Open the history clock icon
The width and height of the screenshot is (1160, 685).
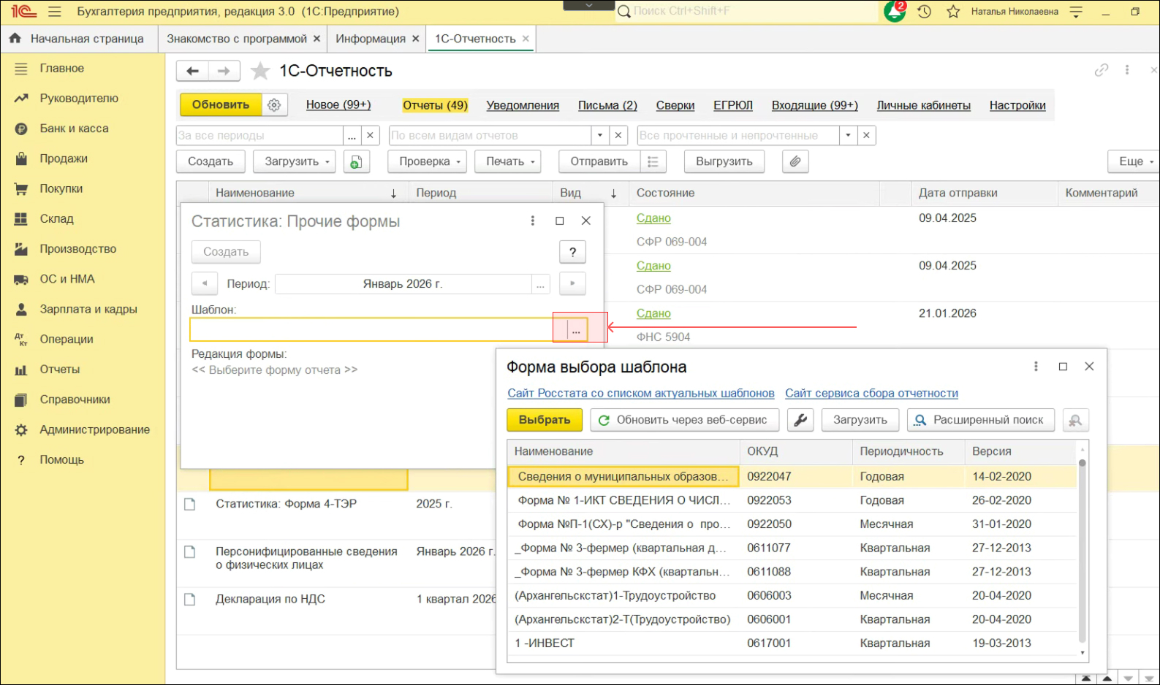tap(925, 12)
